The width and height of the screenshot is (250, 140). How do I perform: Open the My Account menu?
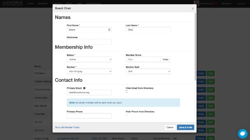[x=207, y=3]
